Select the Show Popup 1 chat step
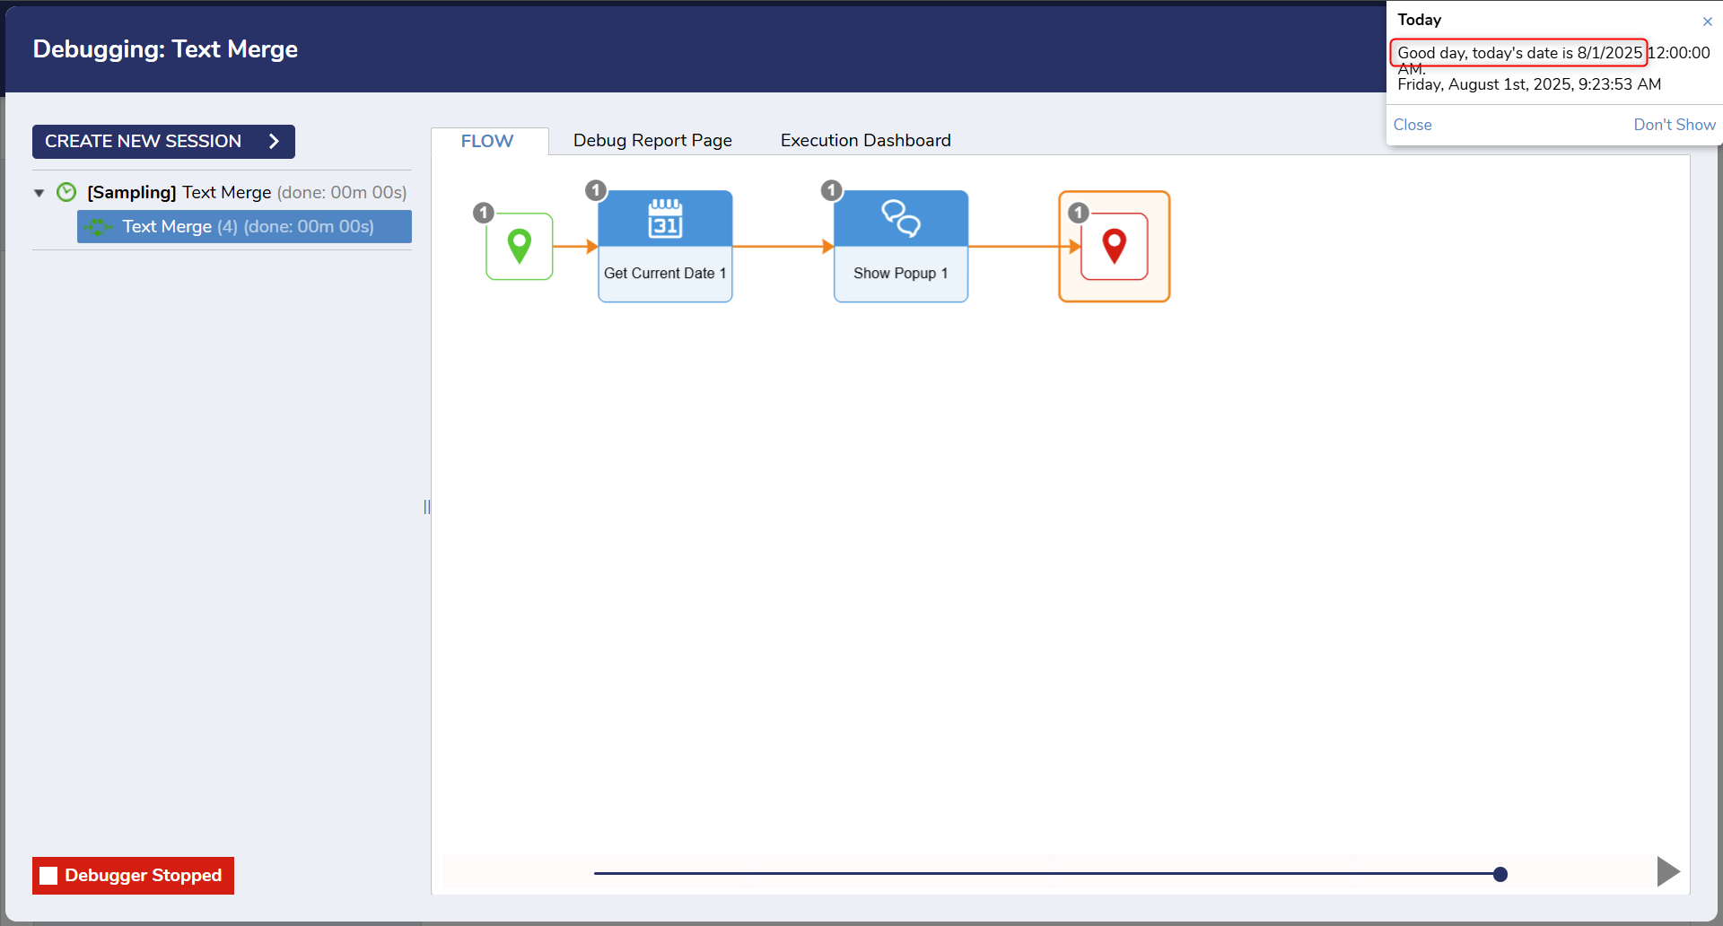 (901, 246)
